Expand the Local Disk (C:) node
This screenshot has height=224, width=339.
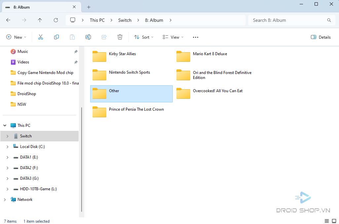pyautogui.click(x=7, y=147)
